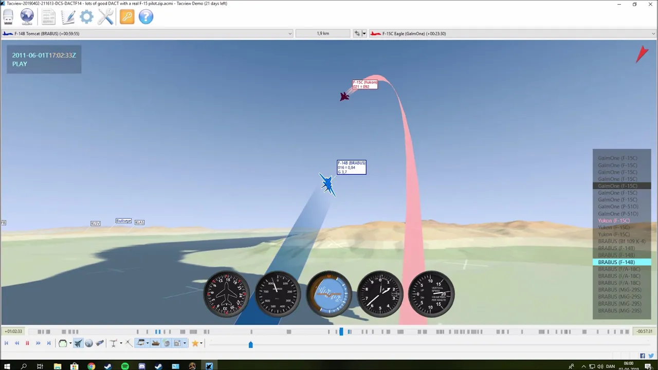Open the blue question mark help icon

click(146, 17)
